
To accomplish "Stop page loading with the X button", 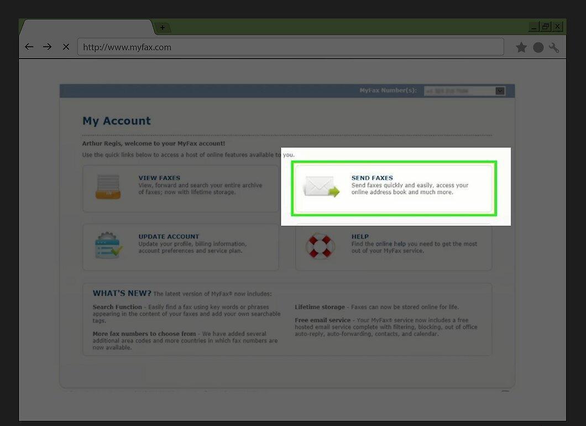I will (66, 47).
